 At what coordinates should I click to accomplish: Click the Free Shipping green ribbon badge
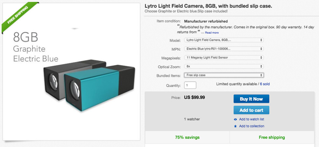click(19, 15)
